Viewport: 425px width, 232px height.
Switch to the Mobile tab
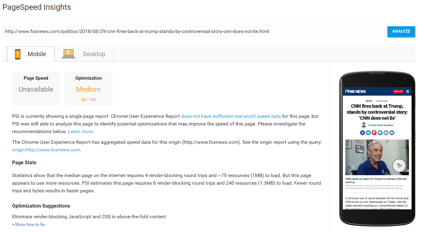[x=31, y=54]
